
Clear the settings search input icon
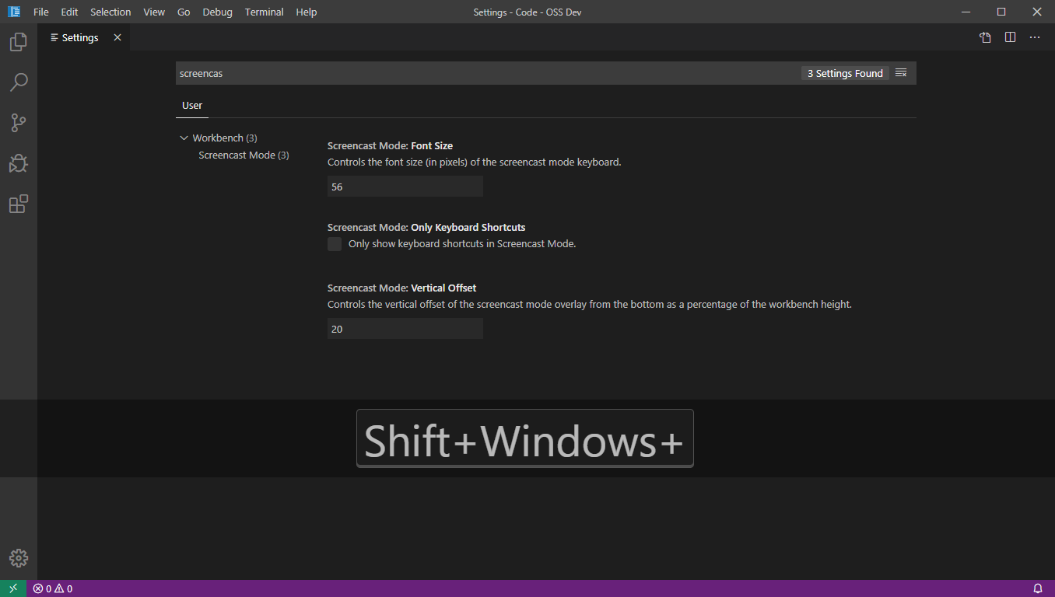coord(901,73)
